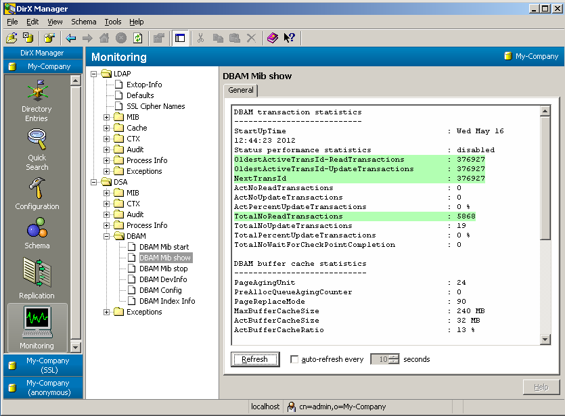Open the Schema menu
This screenshot has width=565, height=416.
[84, 22]
